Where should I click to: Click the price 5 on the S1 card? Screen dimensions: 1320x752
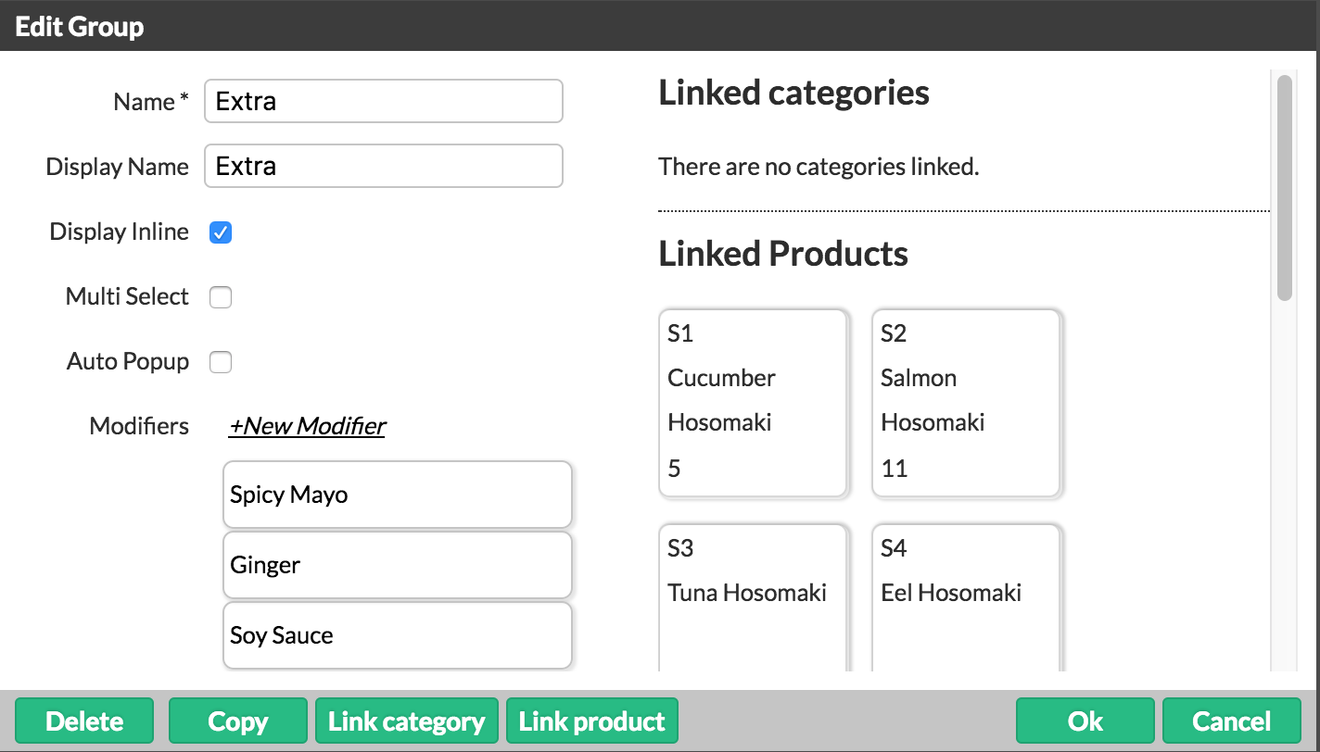(x=675, y=469)
